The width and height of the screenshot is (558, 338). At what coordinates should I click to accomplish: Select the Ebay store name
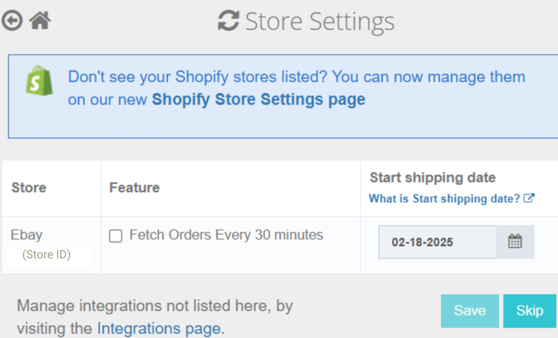[x=27, y=234]
